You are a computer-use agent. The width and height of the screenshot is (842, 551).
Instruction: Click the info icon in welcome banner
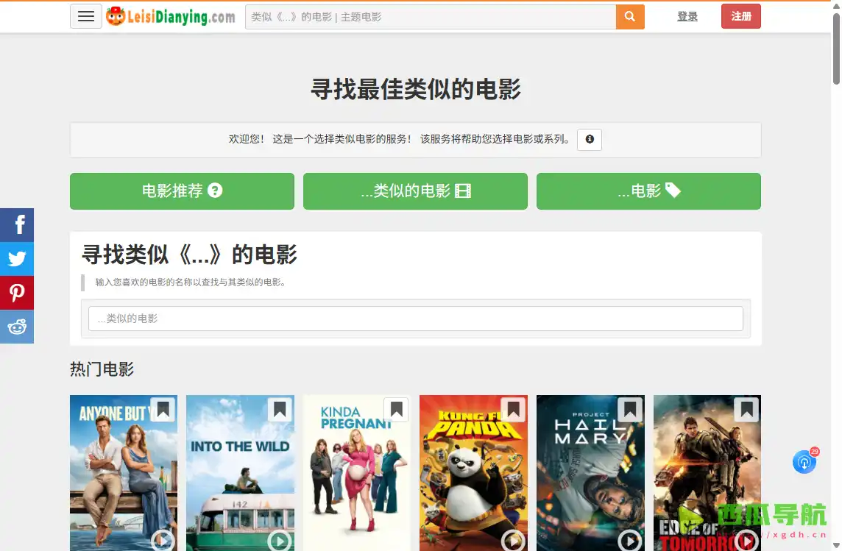589,140
